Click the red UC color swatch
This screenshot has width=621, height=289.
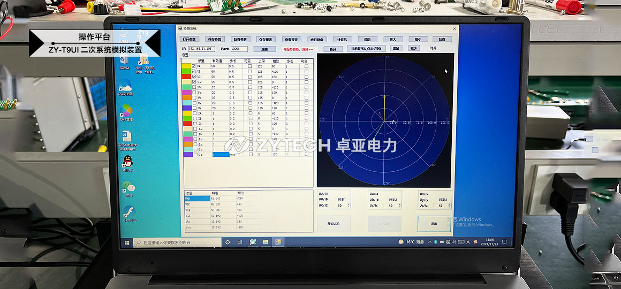[x=186, y=77]
